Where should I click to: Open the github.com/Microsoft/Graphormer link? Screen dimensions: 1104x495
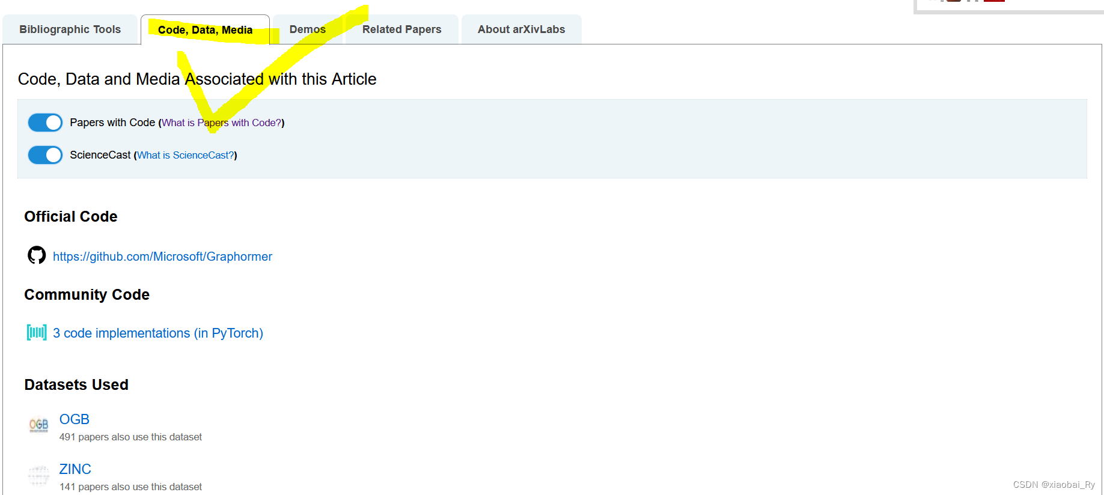click(162, 257)
